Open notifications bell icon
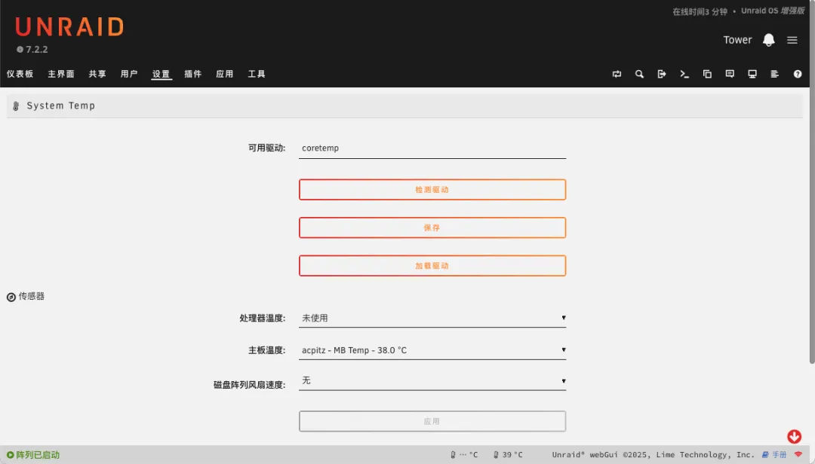Screen dimensions: 815x464 [769, 40]
